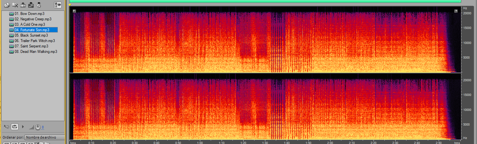Click the preview volume knob
The image size is (477, 144).
(x=38, y=127)
